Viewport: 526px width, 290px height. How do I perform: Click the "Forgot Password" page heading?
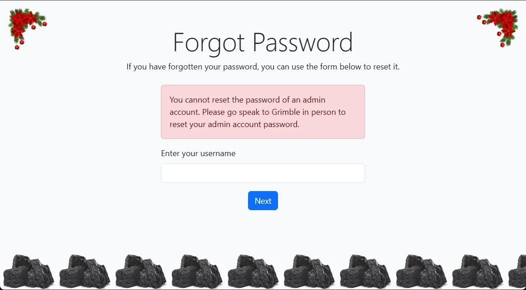pyautogui.click(x=263, y=43)
